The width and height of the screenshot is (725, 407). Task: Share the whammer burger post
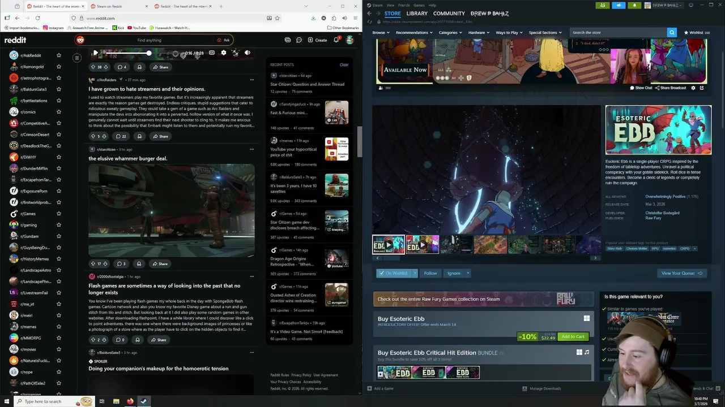click(160, 264)
